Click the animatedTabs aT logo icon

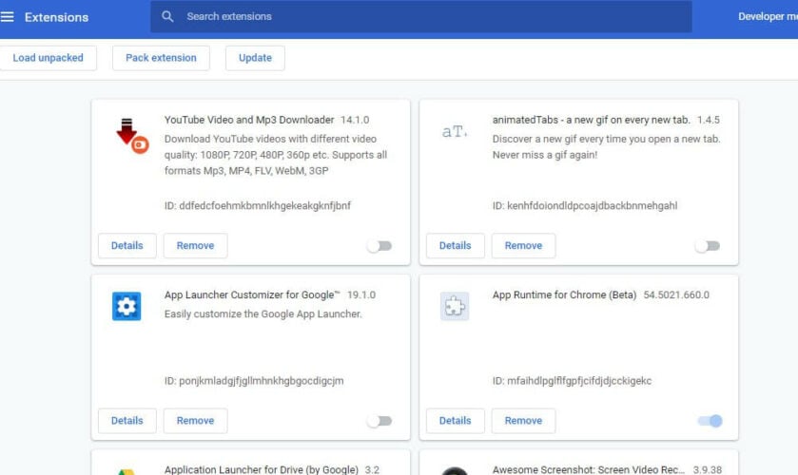pos(455,132)
